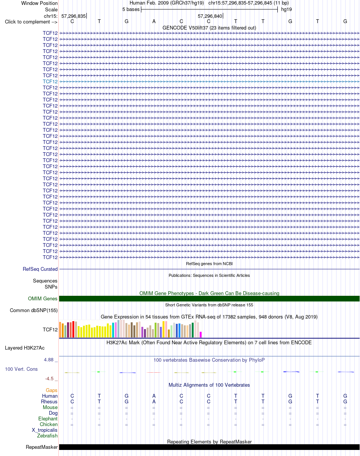Click the Elephant species row label
This screenshot has height=456, width=360.
[48, 419]
